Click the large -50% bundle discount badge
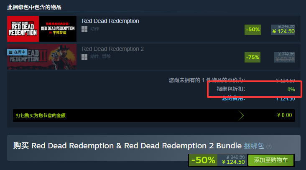 click(x=203, y=160)
